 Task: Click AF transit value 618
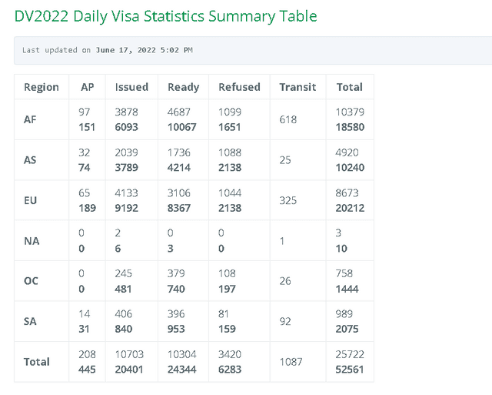(x=288, y=119)
